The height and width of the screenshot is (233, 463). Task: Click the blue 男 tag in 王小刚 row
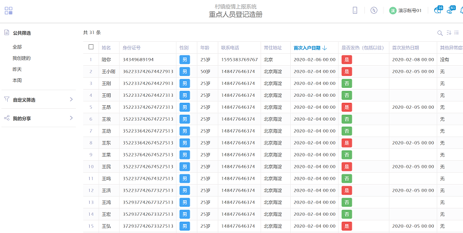tap(185, 71)
